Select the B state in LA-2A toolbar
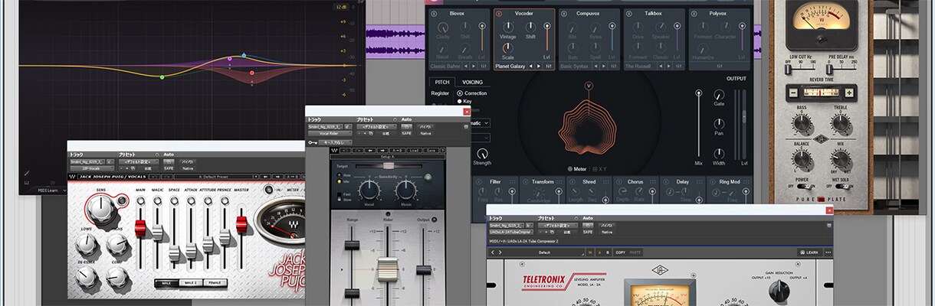The width and height of the screenshot is (935, 306). (x=608, y=252)
